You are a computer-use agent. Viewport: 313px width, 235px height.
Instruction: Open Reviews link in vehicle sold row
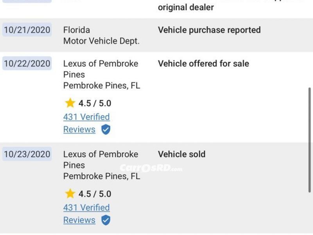79,220
